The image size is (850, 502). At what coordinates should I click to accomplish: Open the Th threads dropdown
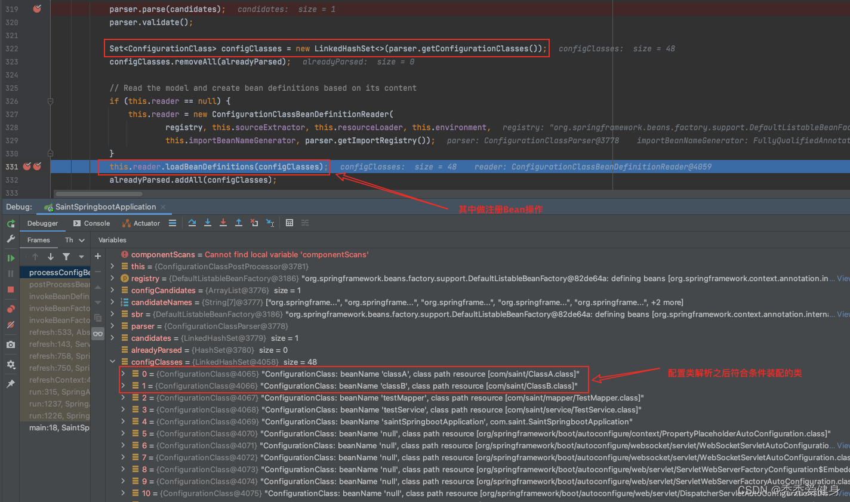75,240
